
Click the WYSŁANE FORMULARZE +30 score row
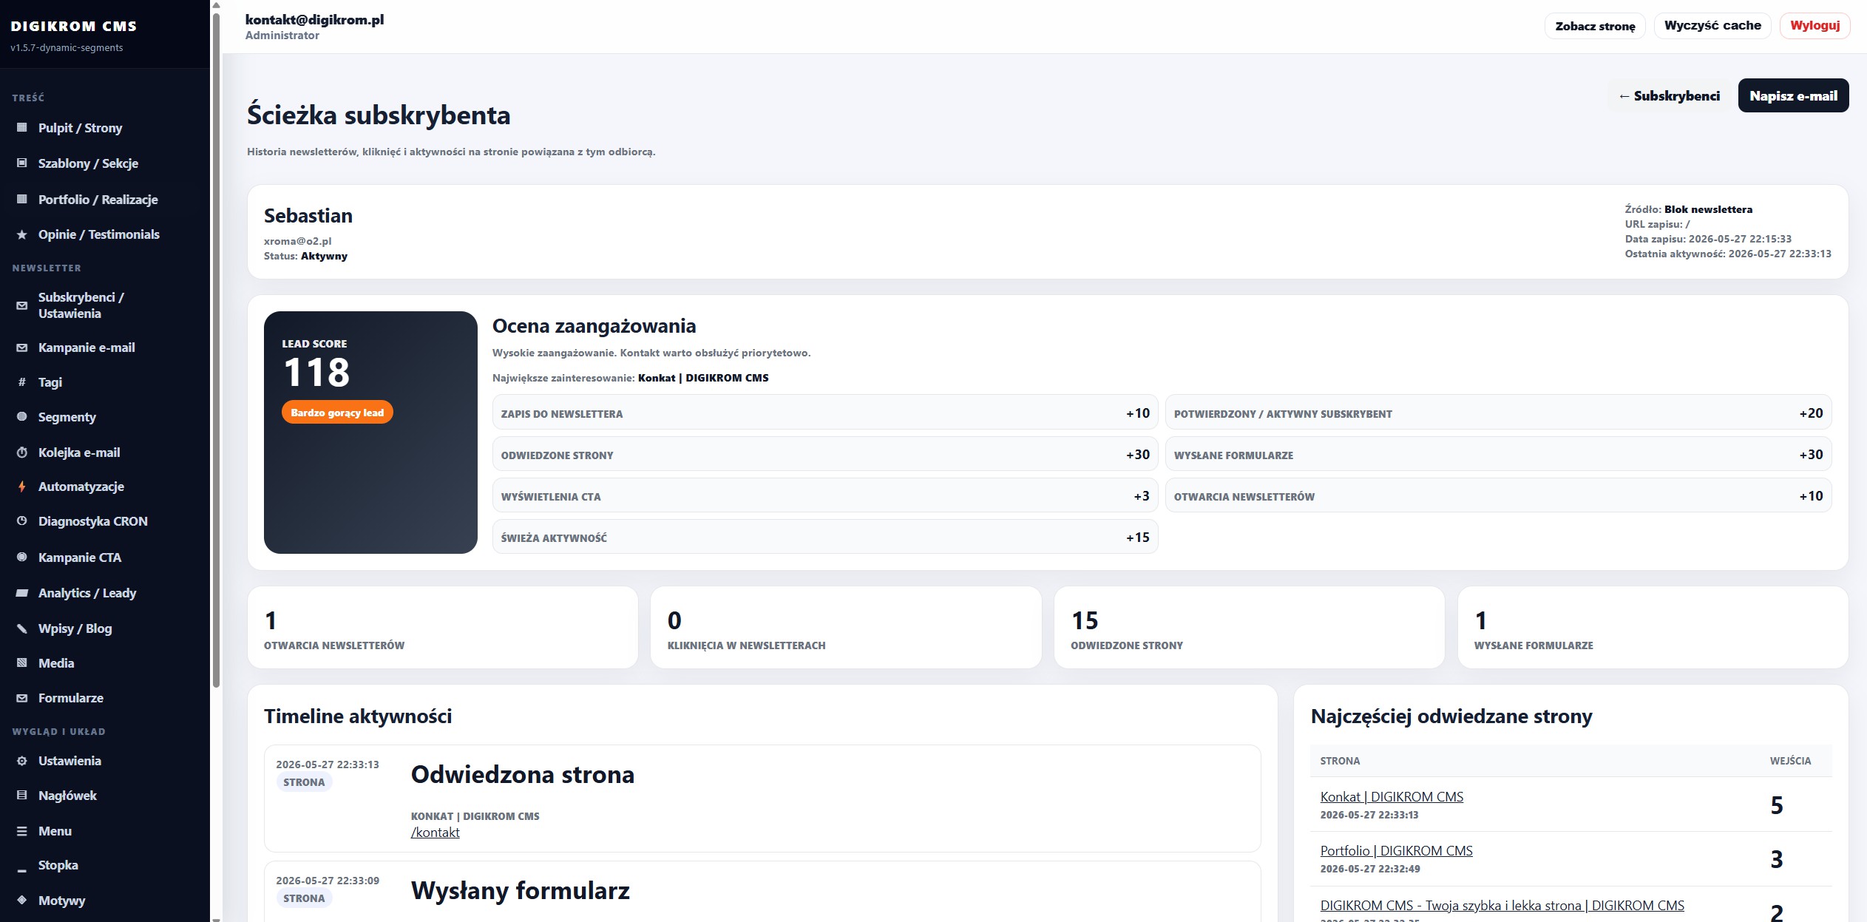[1498, 455]
